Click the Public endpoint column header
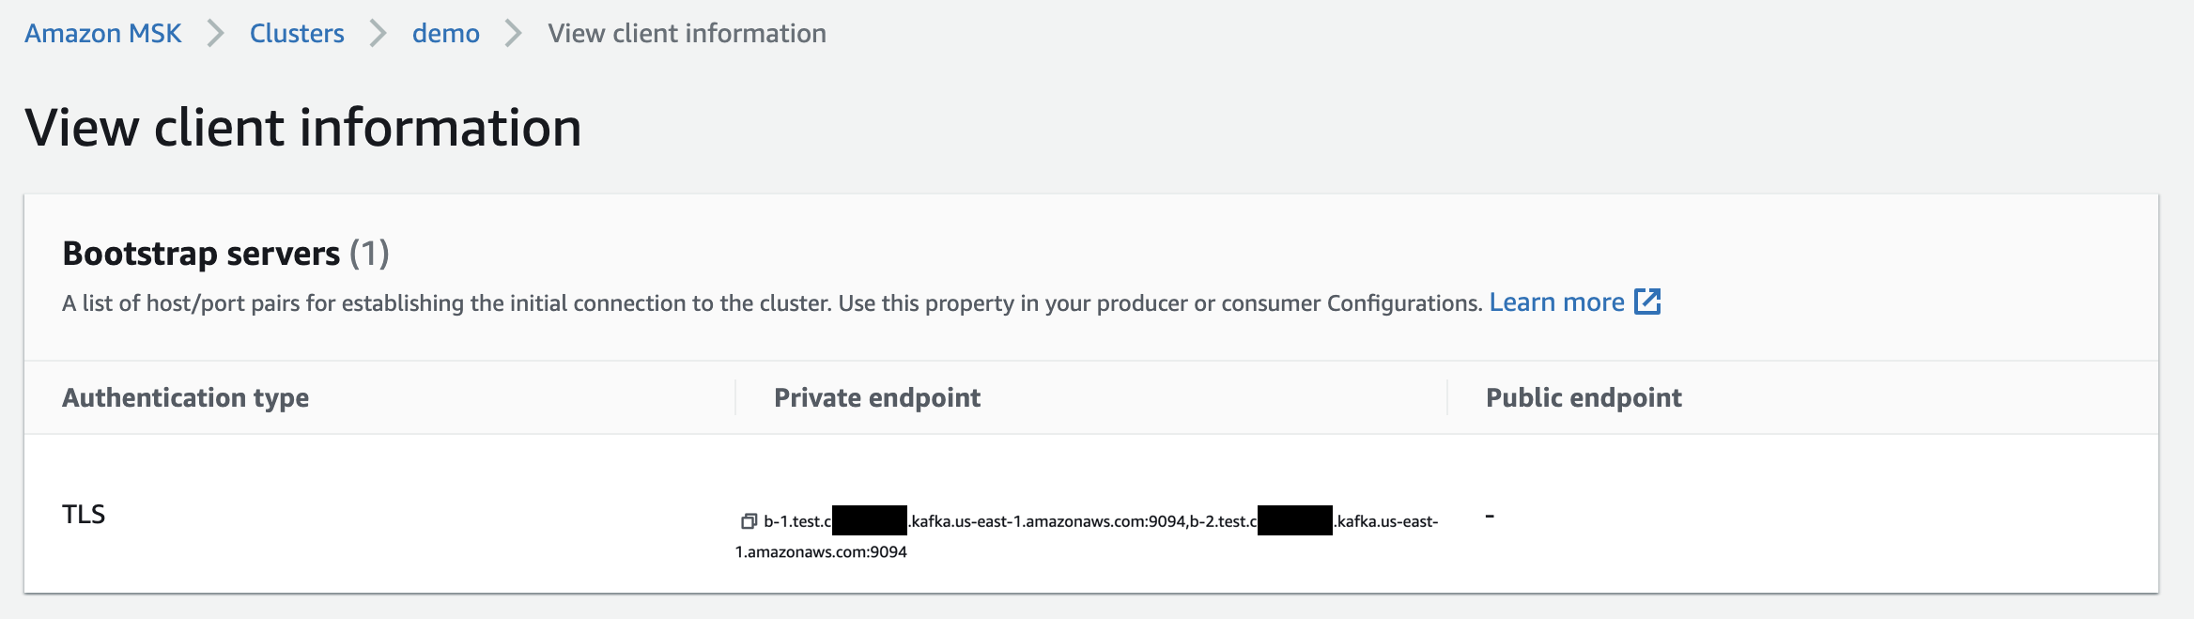2194x619 pixels. (x=1583, y=397)
